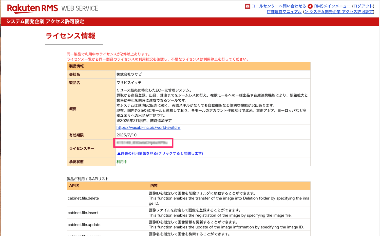Click the 製品が利用するAPIリスト caption

point(88,179)
